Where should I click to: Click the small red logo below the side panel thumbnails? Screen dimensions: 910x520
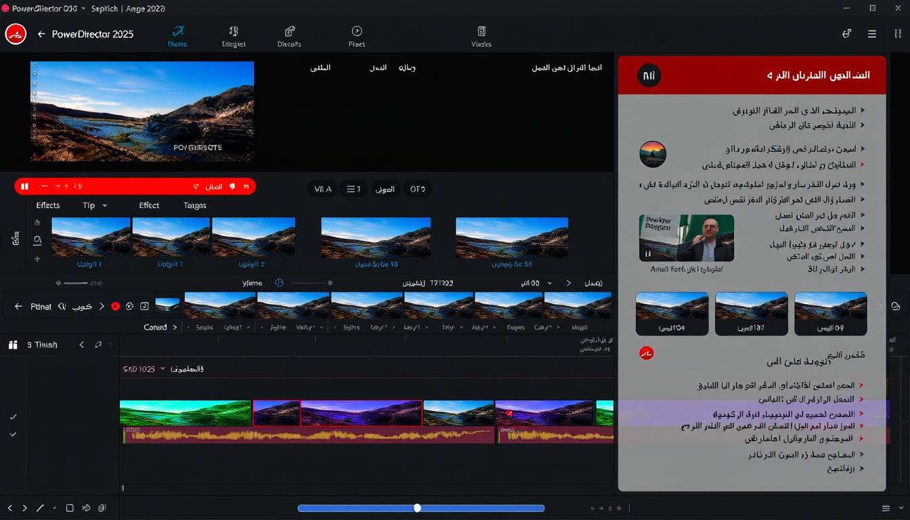[x=647, y=353]
